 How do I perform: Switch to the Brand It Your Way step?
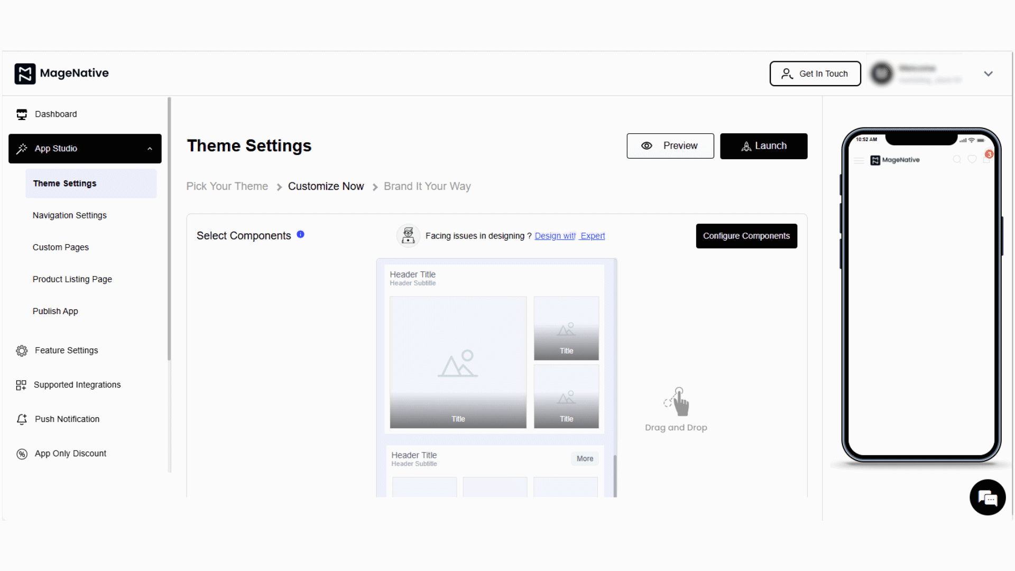pos(427,186)
